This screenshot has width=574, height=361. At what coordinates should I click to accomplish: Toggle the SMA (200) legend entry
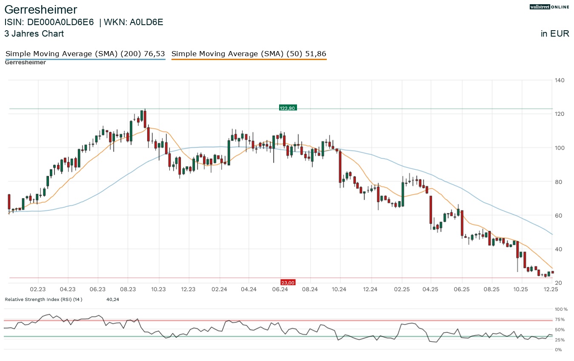85,54
